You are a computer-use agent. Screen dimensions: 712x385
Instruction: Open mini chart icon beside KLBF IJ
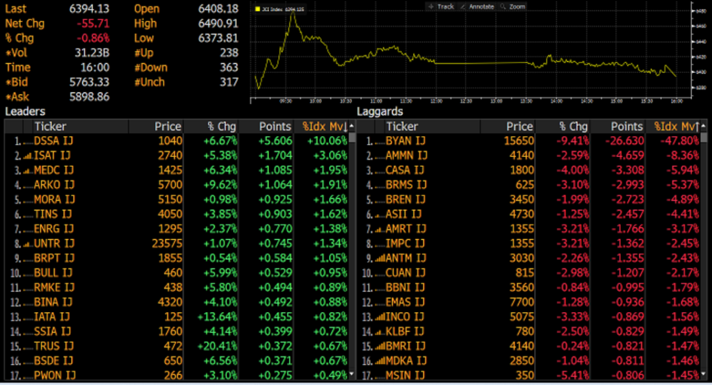(380, 332)
